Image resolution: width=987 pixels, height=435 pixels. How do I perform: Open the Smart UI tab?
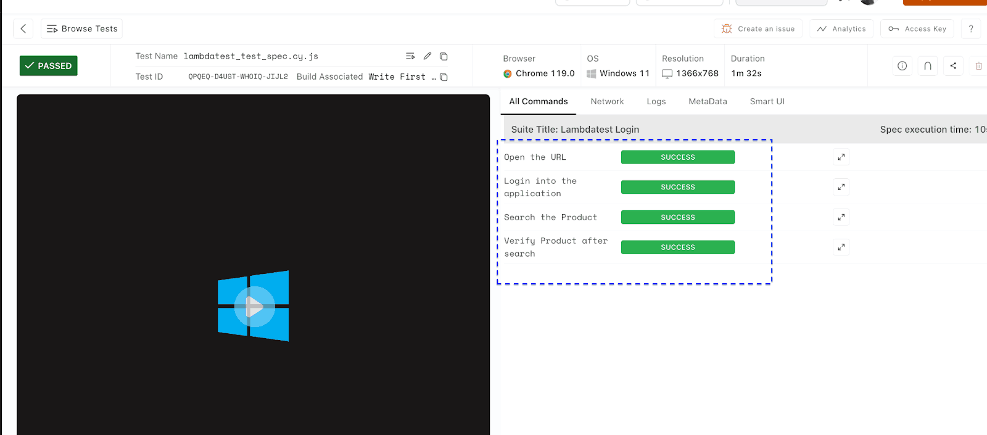pyautogui.click(x=767, y=101)
